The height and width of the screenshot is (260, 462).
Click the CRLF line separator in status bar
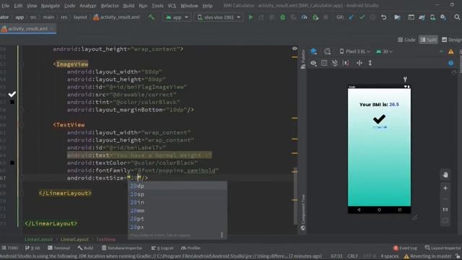pyautogui.click(x=352, y=256)
